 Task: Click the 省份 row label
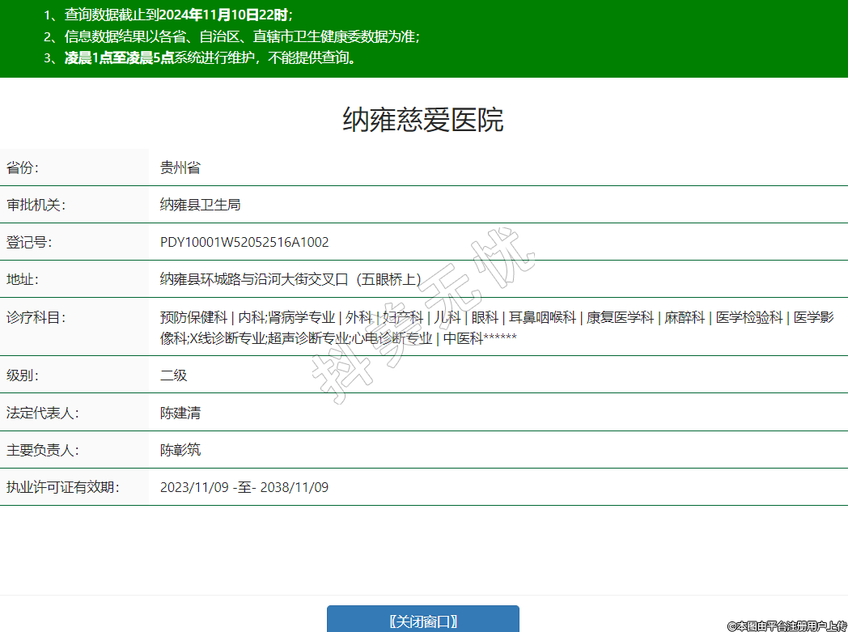(x=23, y=168)
